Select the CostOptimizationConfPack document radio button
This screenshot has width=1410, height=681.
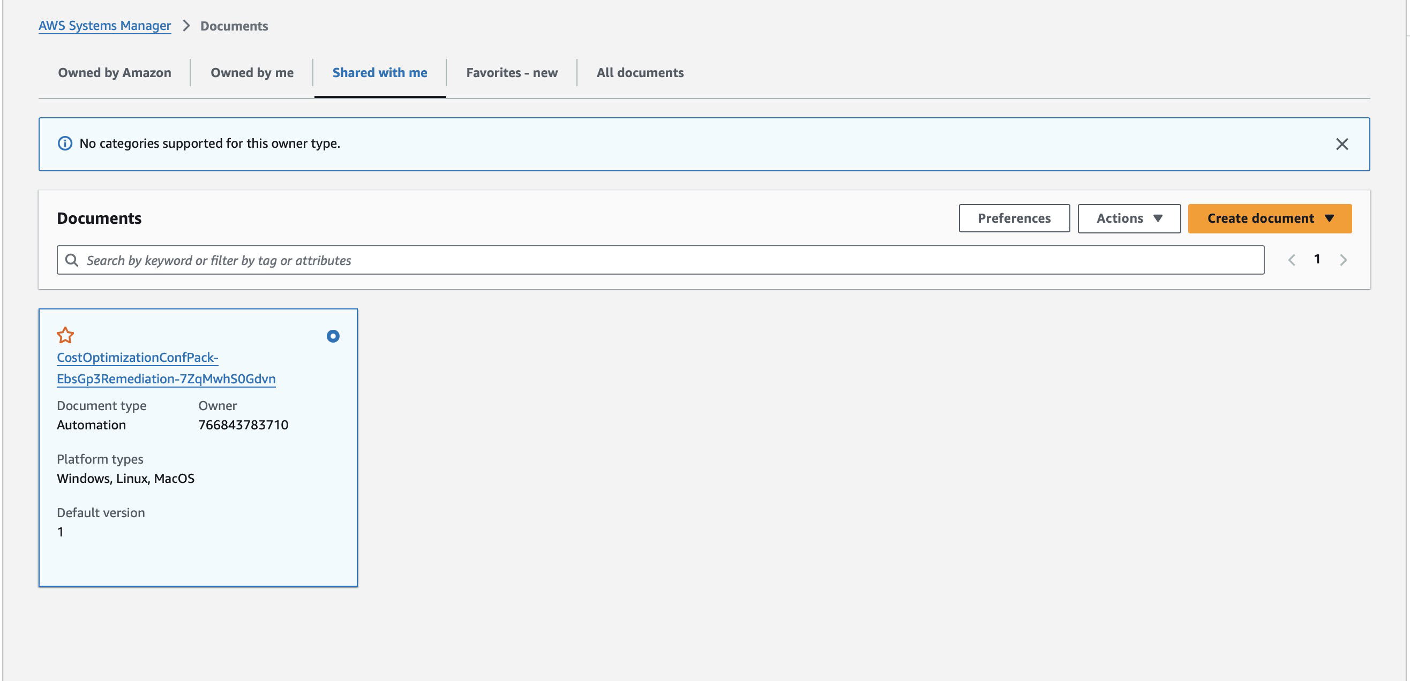333,336
